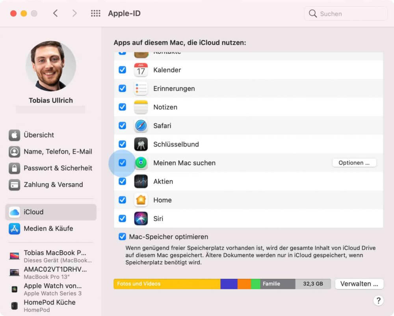Click the Verwalten ... button
The image size is (394, 316).
tap(359, 284)
